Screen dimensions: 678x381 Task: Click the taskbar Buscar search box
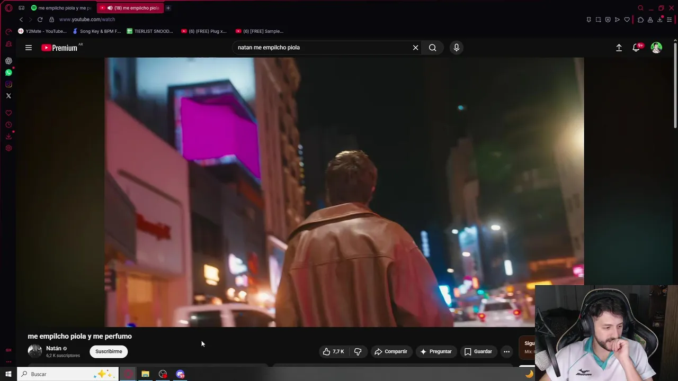pyautogui.click(x=68, y=374)
